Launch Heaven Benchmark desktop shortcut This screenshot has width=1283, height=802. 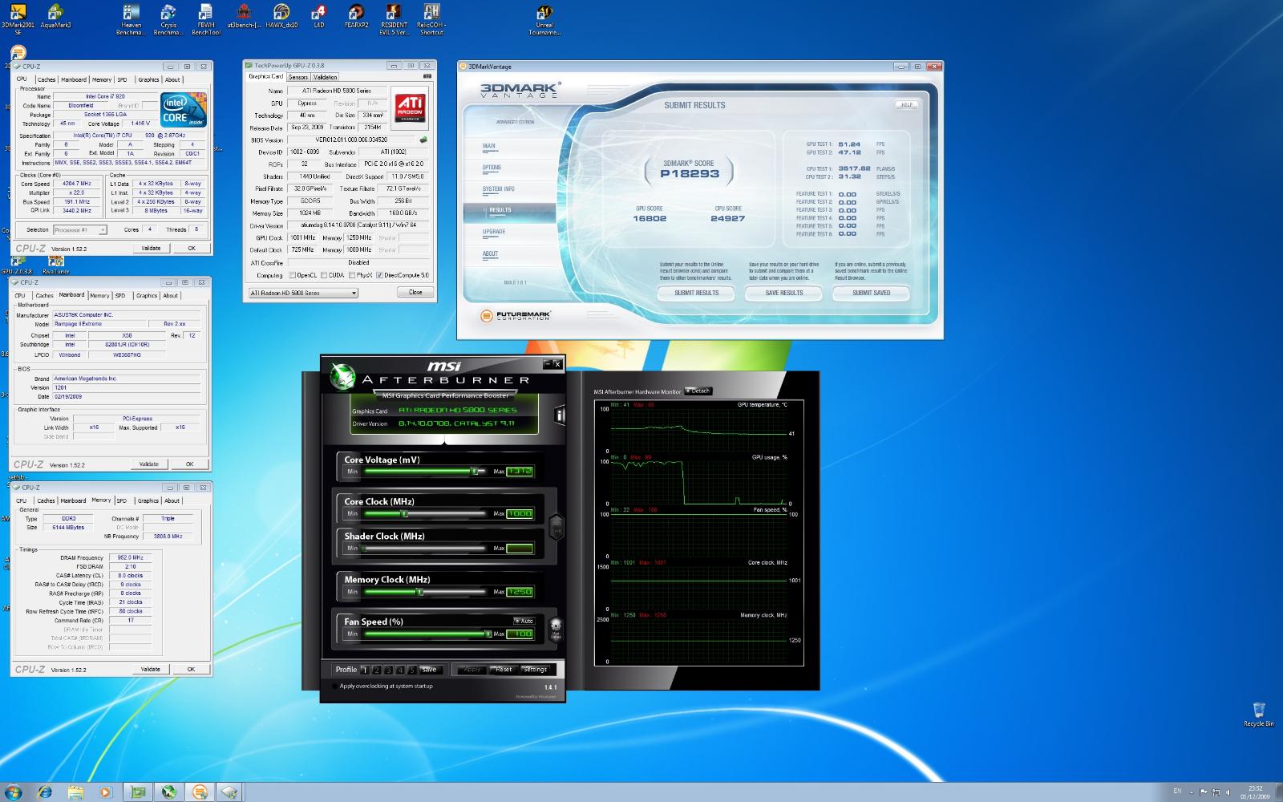click(131, 19)
